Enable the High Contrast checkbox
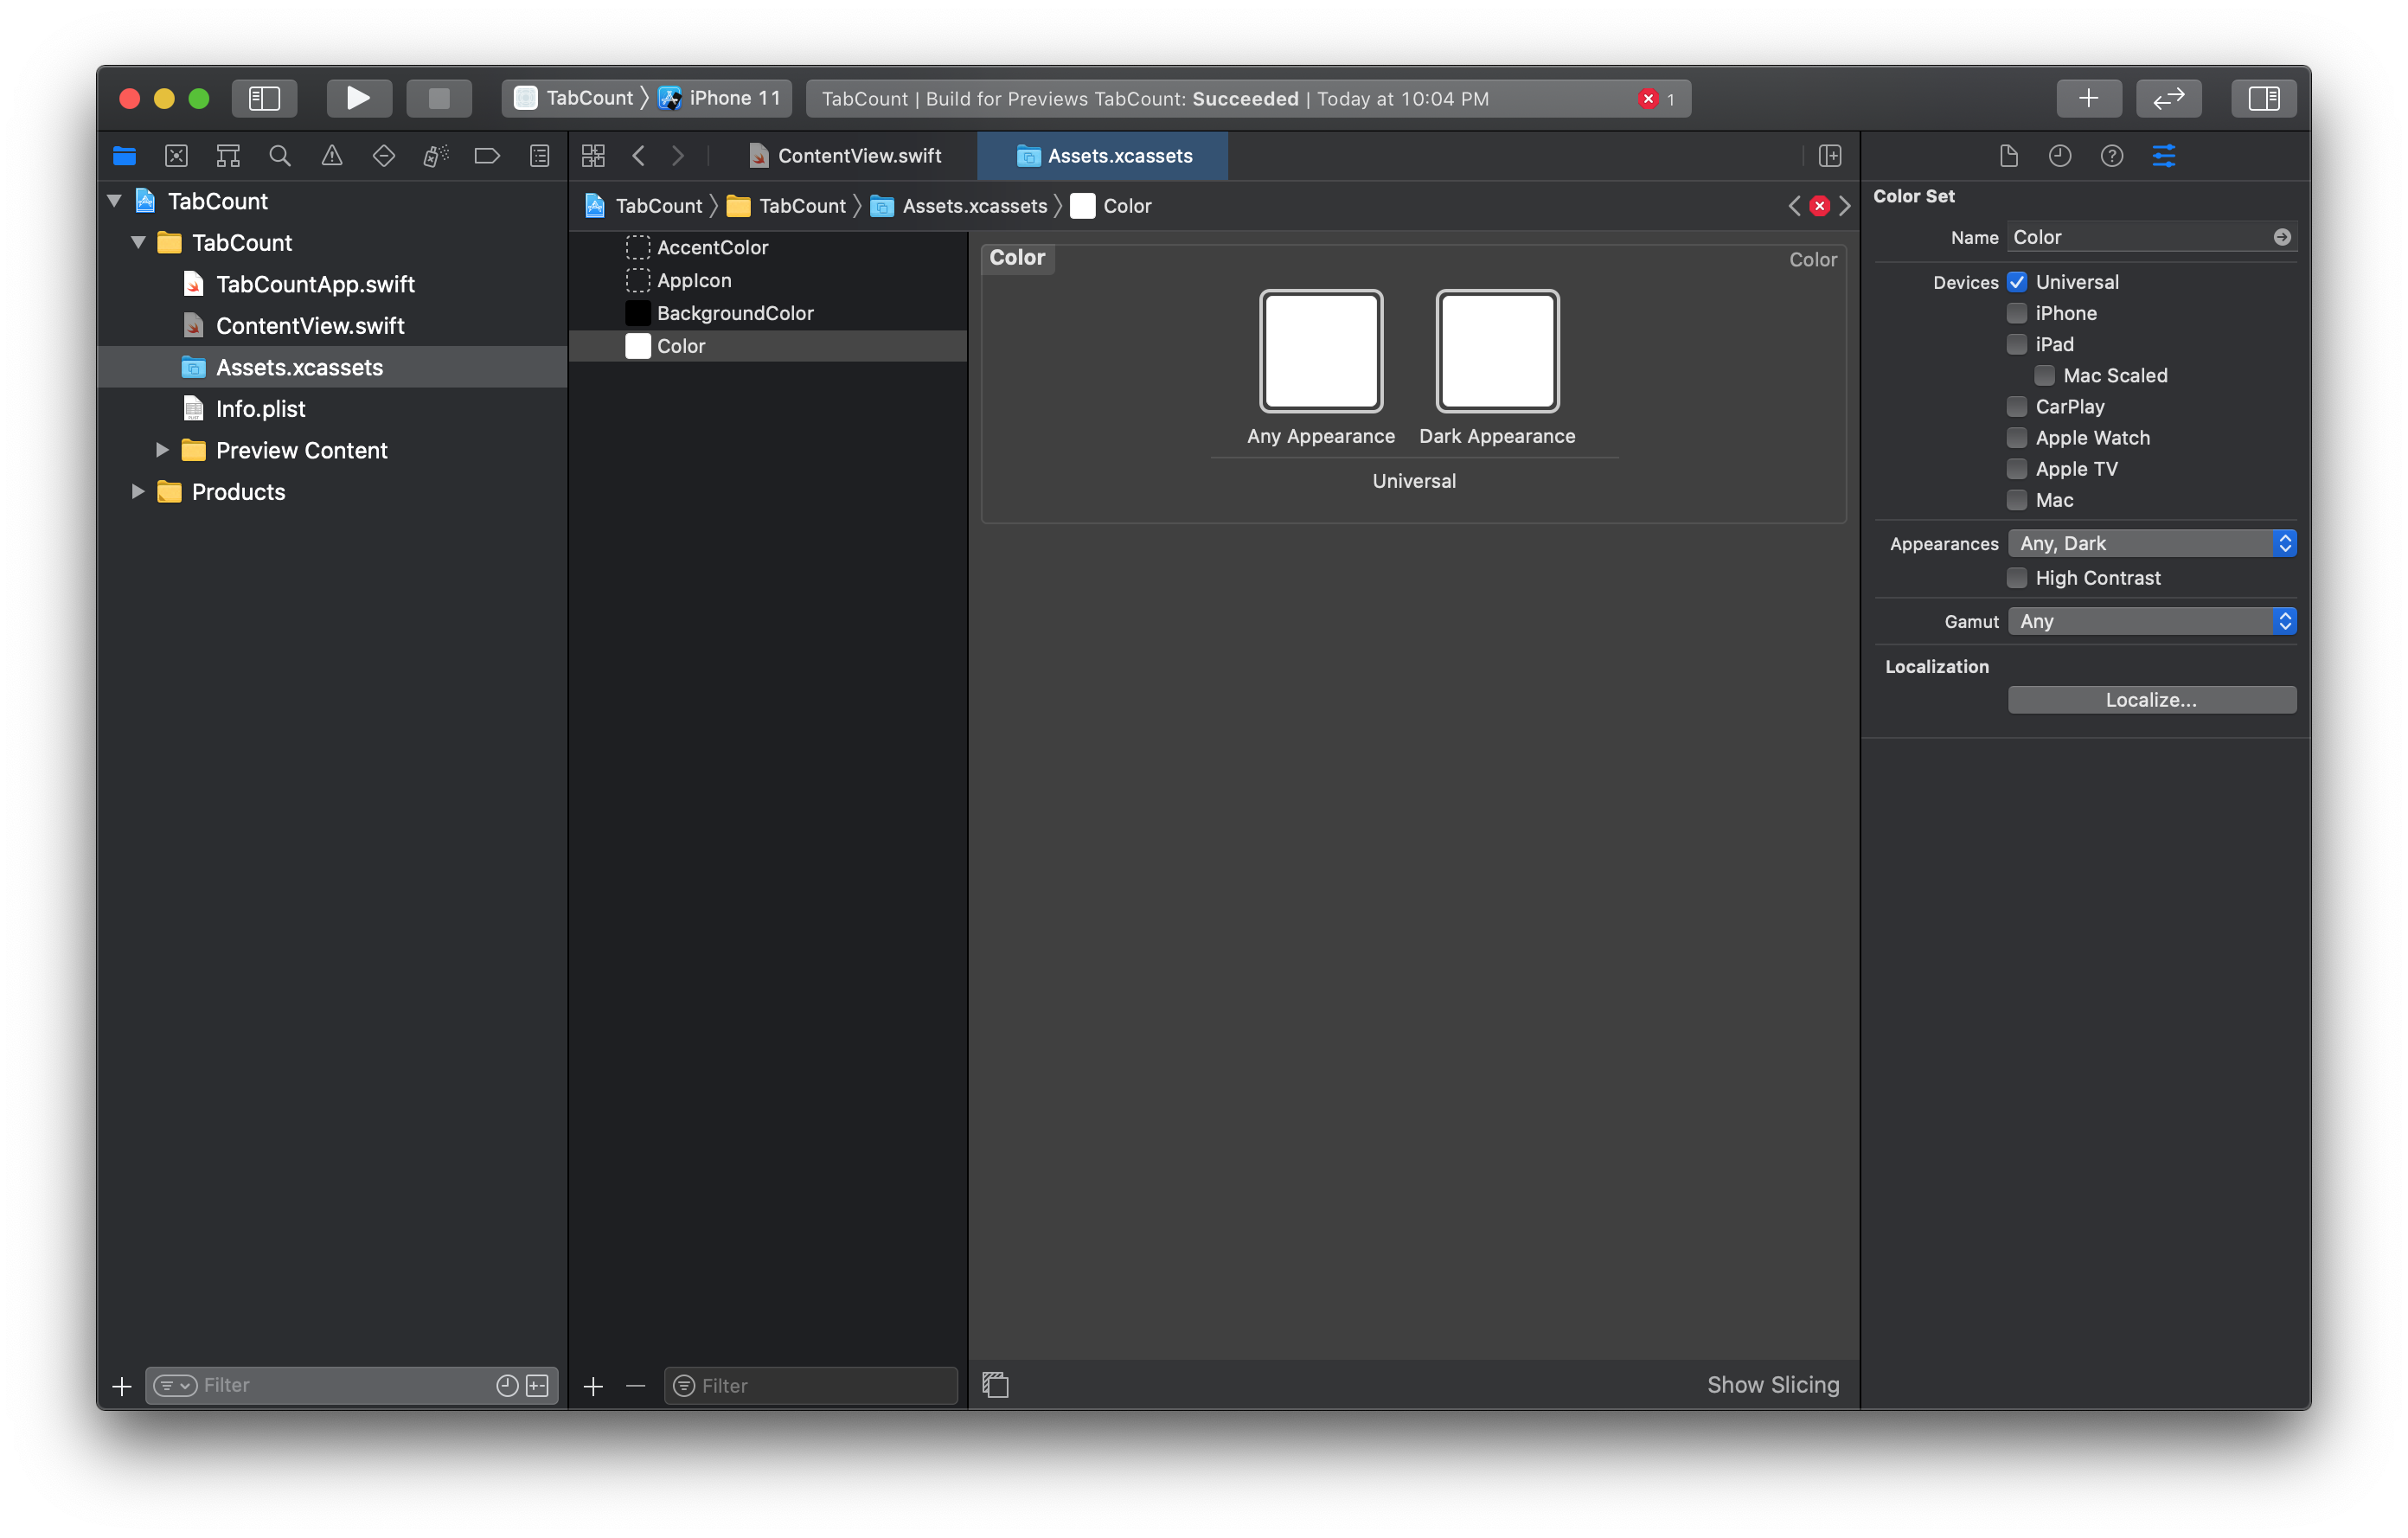 (2016, 578)
